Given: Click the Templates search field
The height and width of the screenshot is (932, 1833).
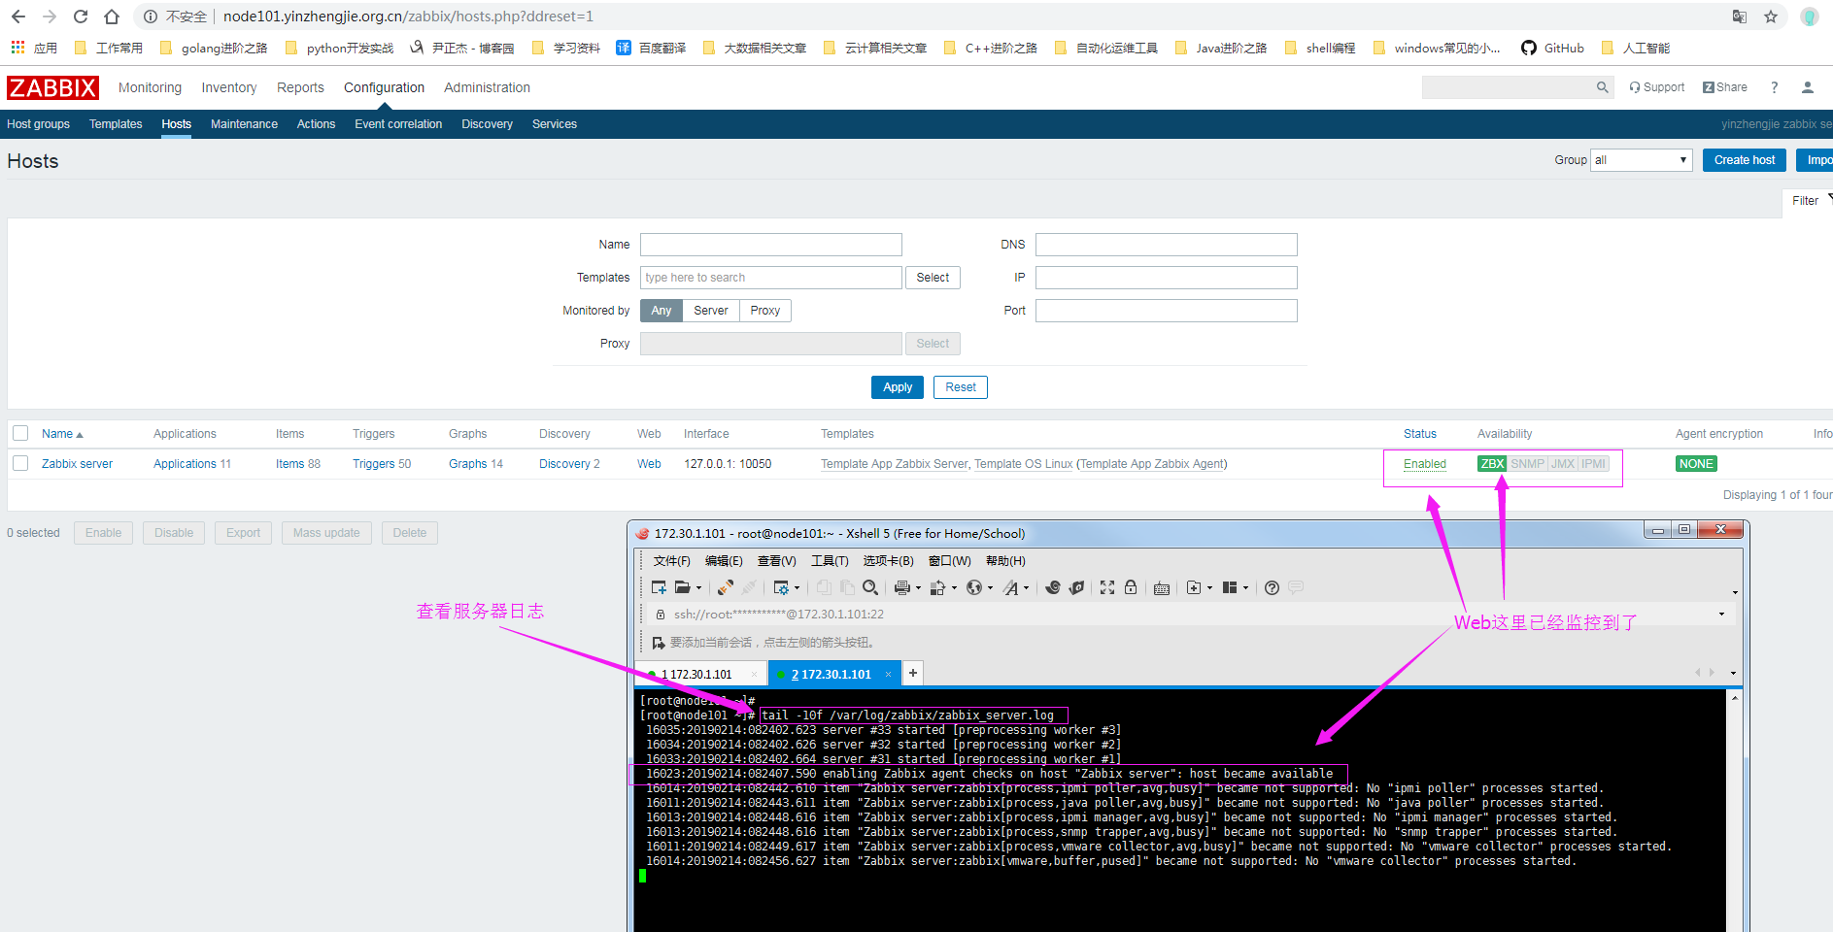Looking at the screenshot, I should (x=771, y=278).
